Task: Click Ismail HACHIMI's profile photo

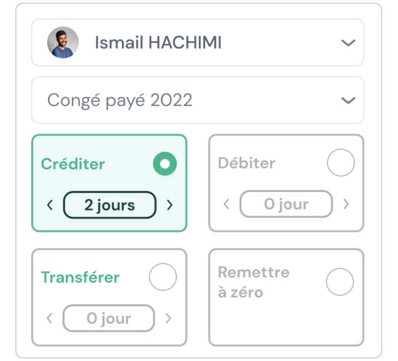Action: [x=63, y=42]
